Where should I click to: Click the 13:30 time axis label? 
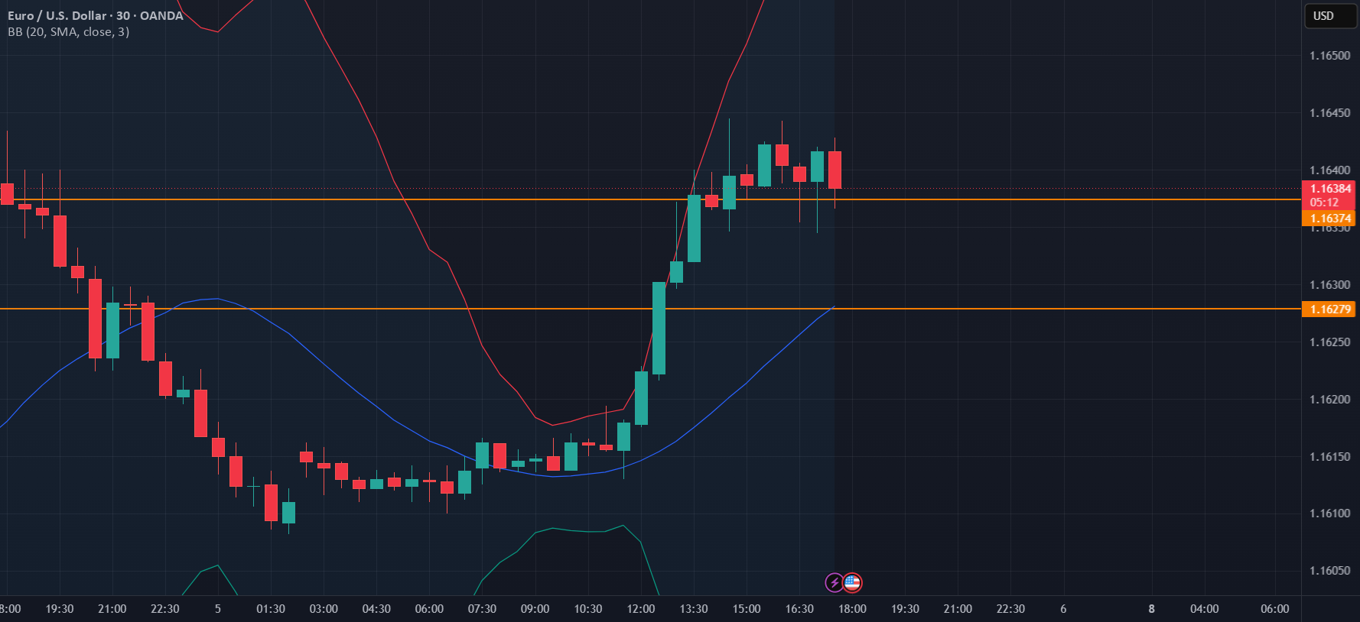click(694, 609)
